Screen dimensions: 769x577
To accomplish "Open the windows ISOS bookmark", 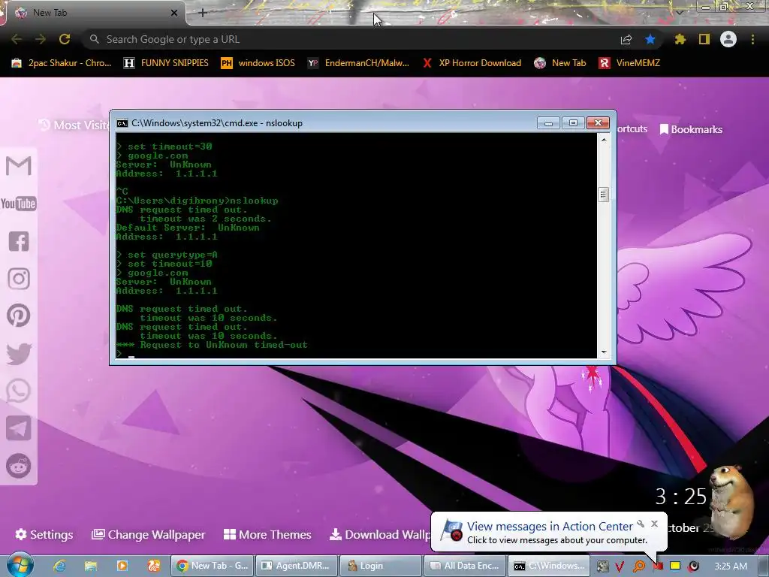I will coord(258,63).
